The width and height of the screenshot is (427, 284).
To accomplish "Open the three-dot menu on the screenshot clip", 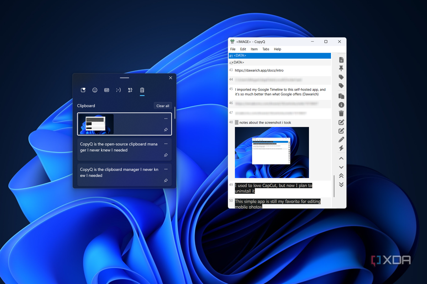I will (166, 119).
